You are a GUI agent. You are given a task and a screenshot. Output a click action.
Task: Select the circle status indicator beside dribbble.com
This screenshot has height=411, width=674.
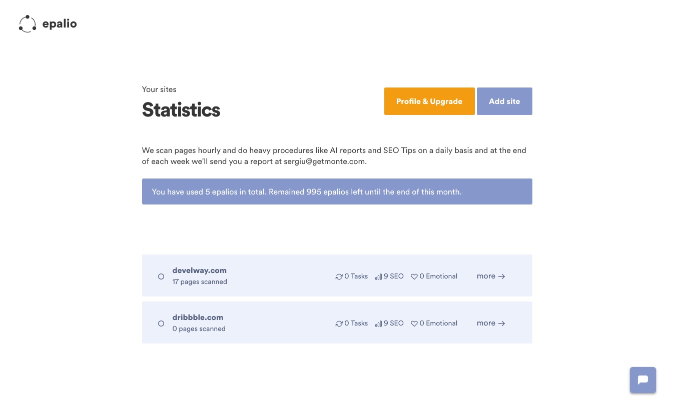click(161, 323)
